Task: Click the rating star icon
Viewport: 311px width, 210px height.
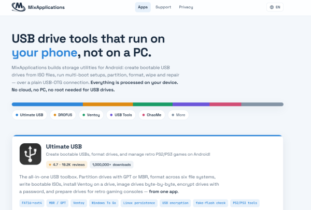Action: pyautogui.click(x=50, y=164)
